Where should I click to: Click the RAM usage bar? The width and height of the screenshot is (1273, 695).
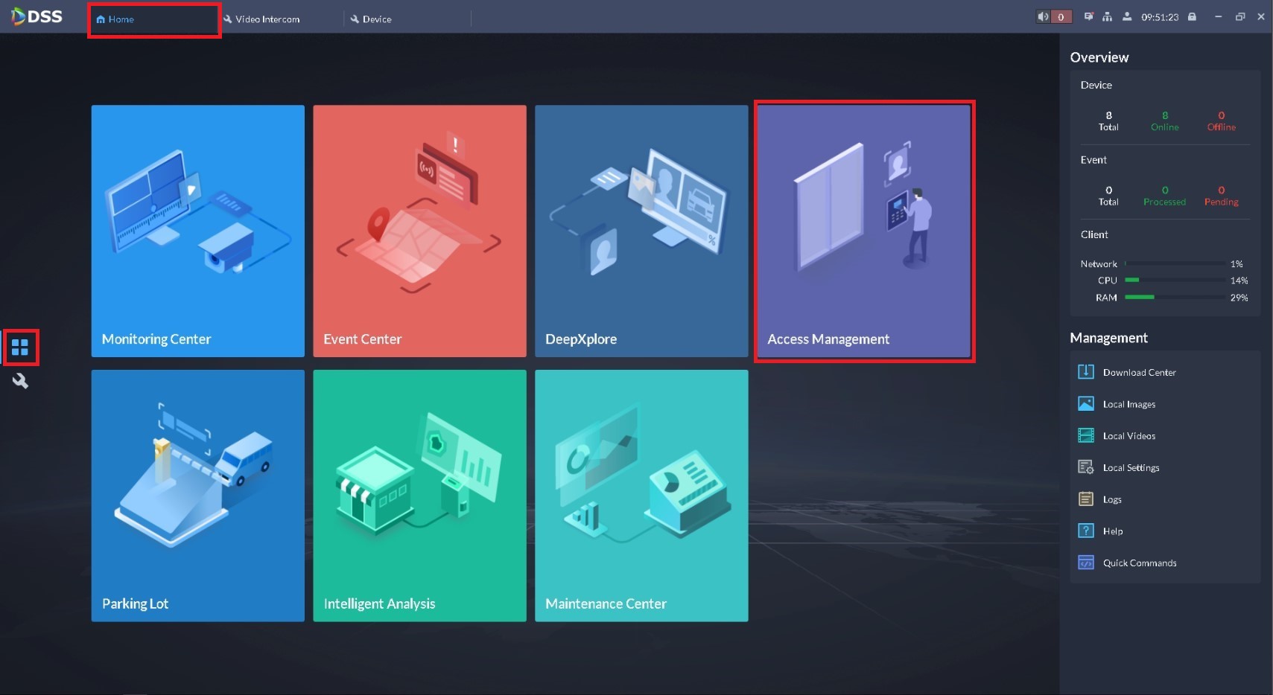click(x=1175, y=298)
